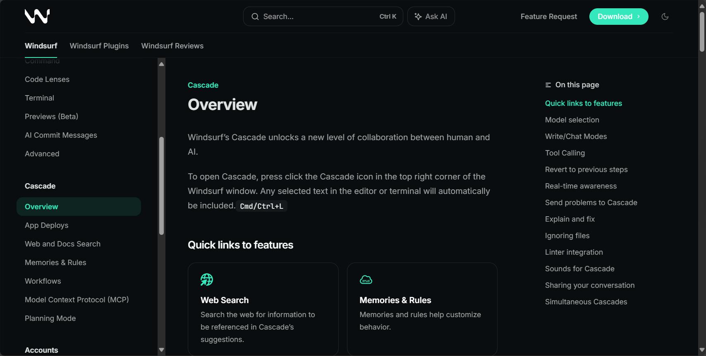
Task: Jump to Tool Calling section
Action: (x=565, y=153)
